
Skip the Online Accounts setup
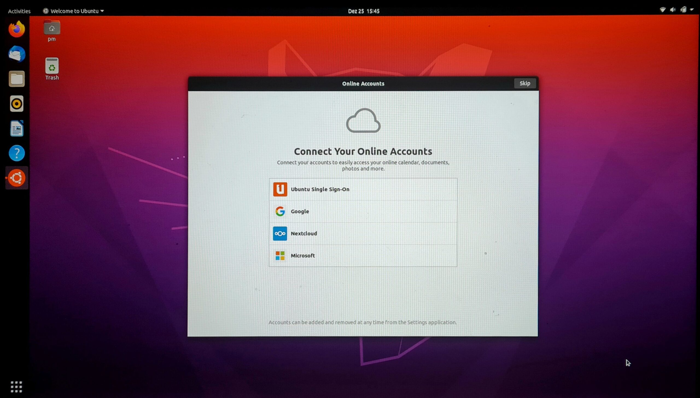pos(524,83)
